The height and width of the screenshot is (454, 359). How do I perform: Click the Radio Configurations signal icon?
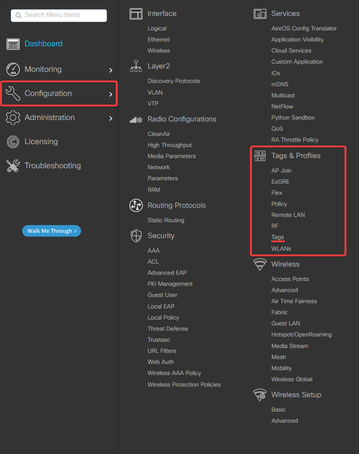click(x=136, y=119)
